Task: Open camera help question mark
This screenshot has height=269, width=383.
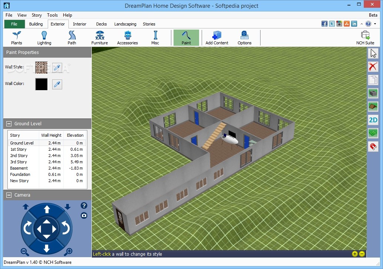Action: 84,205
